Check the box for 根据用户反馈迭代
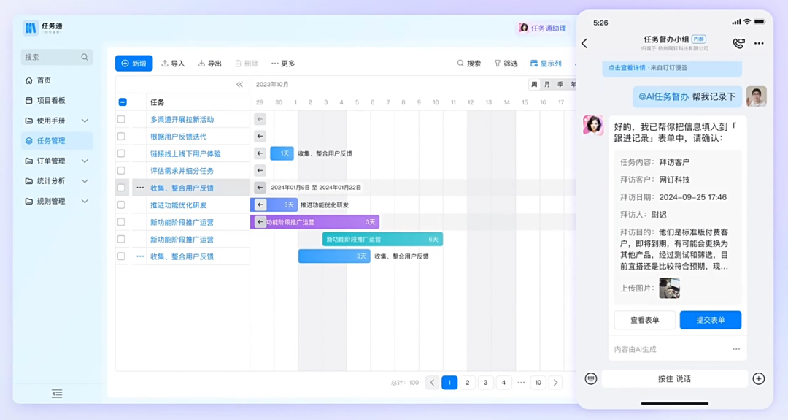 click(121, 137)
